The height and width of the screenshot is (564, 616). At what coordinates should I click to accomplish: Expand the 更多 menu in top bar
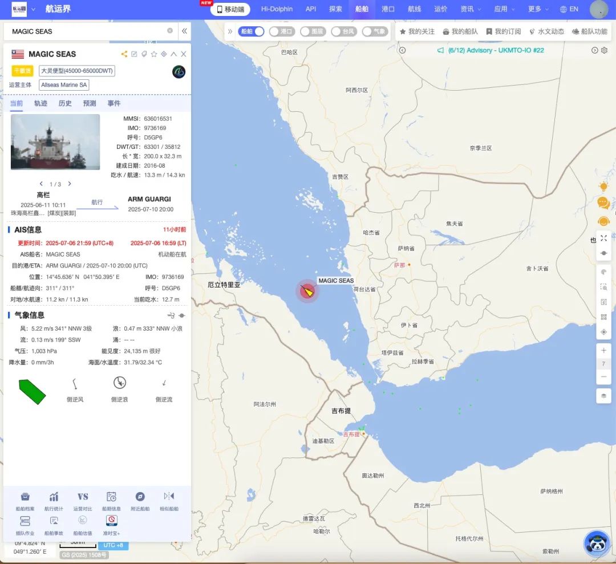538,9
